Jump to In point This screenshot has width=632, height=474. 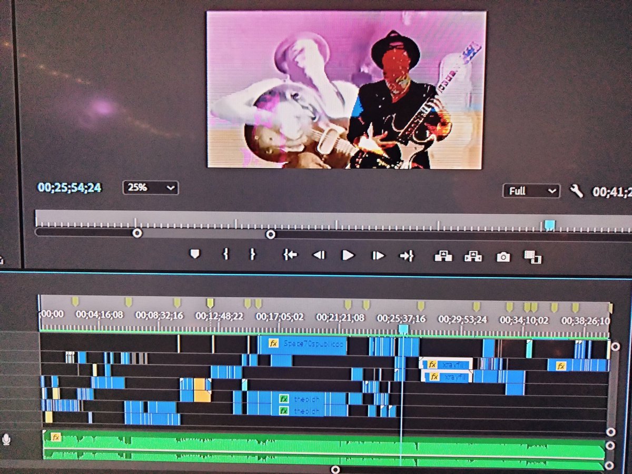pyautogui.click(x=290, y=255)
